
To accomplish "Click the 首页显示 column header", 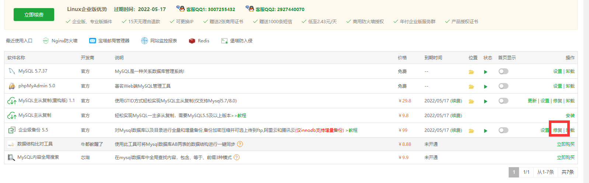I will coord(507,58).
